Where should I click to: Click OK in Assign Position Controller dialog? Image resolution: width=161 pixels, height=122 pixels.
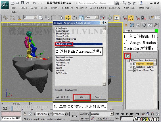(82, 97)
